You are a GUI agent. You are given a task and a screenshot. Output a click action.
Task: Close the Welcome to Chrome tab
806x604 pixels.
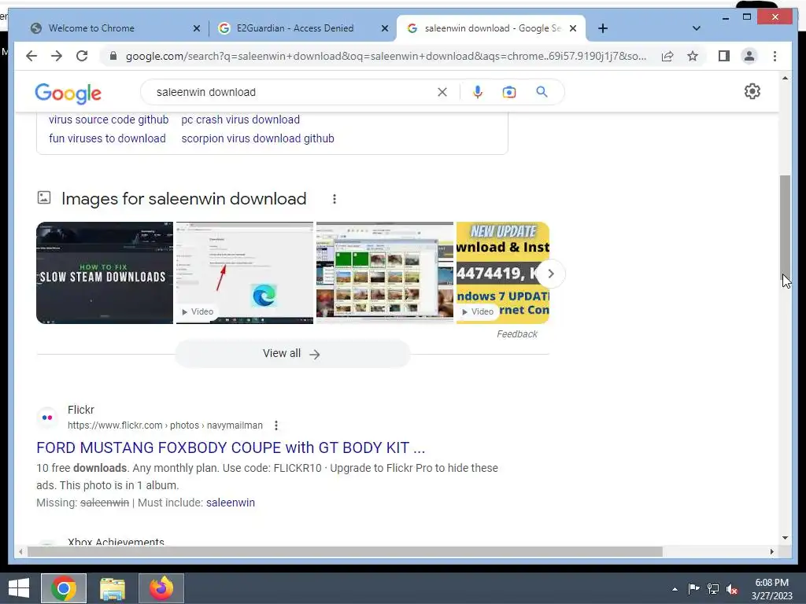point(196,28)
